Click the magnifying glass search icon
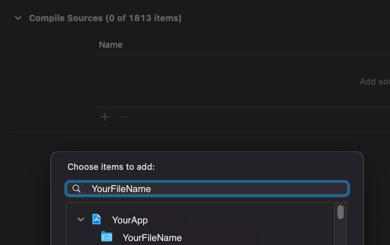The height and width of the screenshot is (245, 390). click(77, 189)
